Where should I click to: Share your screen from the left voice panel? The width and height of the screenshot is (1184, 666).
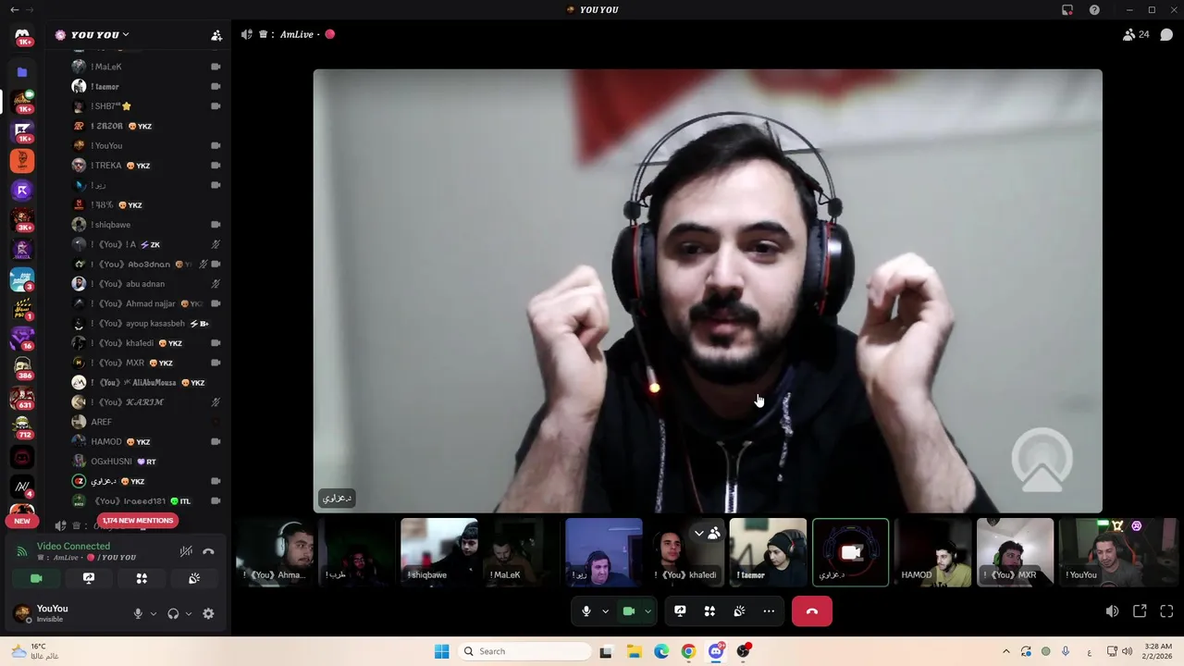click(89, 578)
